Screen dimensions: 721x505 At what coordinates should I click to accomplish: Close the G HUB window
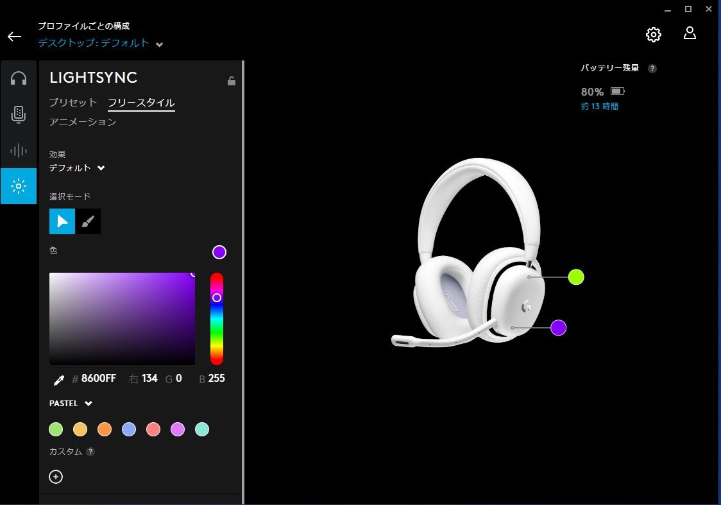click(x=709, y=9)
